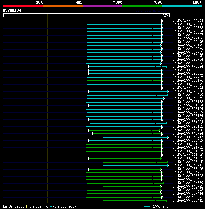Click green arrowhead of UniRef100_A7XZE9 alignment
The image size is (205, 209).
[164, 183]
